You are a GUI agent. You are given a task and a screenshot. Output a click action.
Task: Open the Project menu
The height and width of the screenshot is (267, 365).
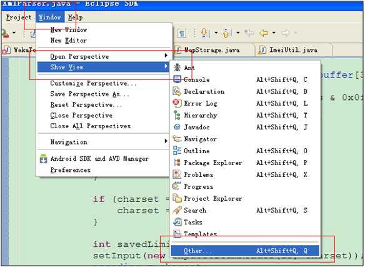pyautogui.click(x=19, y=18)
